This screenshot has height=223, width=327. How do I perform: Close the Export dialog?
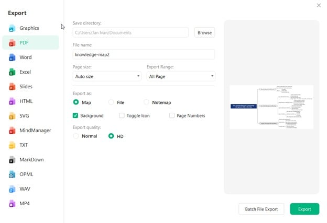point(319,5)
